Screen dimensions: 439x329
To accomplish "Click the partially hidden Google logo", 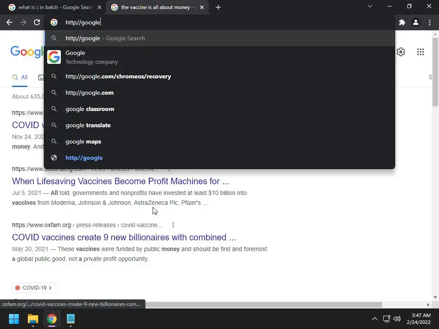I will coord(27,52).
